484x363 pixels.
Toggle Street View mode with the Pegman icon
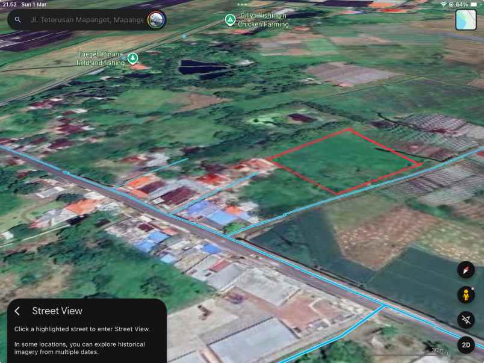click(467, 296)
